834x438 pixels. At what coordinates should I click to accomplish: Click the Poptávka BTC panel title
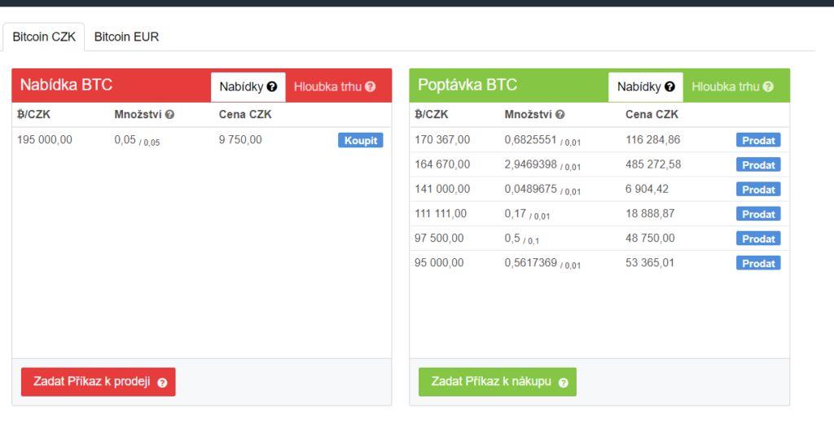tap(467, 85)
